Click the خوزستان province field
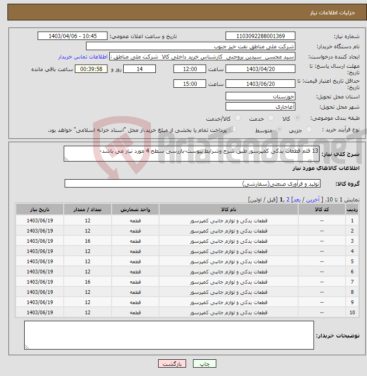The image size is (367, 376). point(260,97)
